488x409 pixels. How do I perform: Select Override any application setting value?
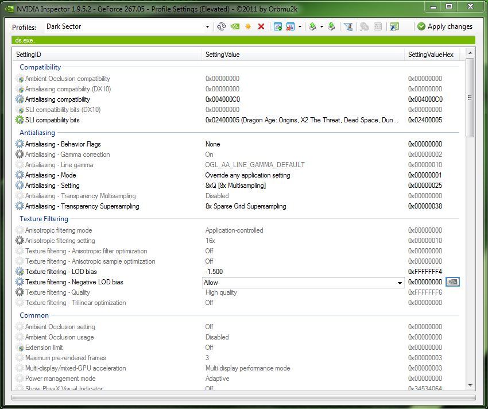point(248,175)
